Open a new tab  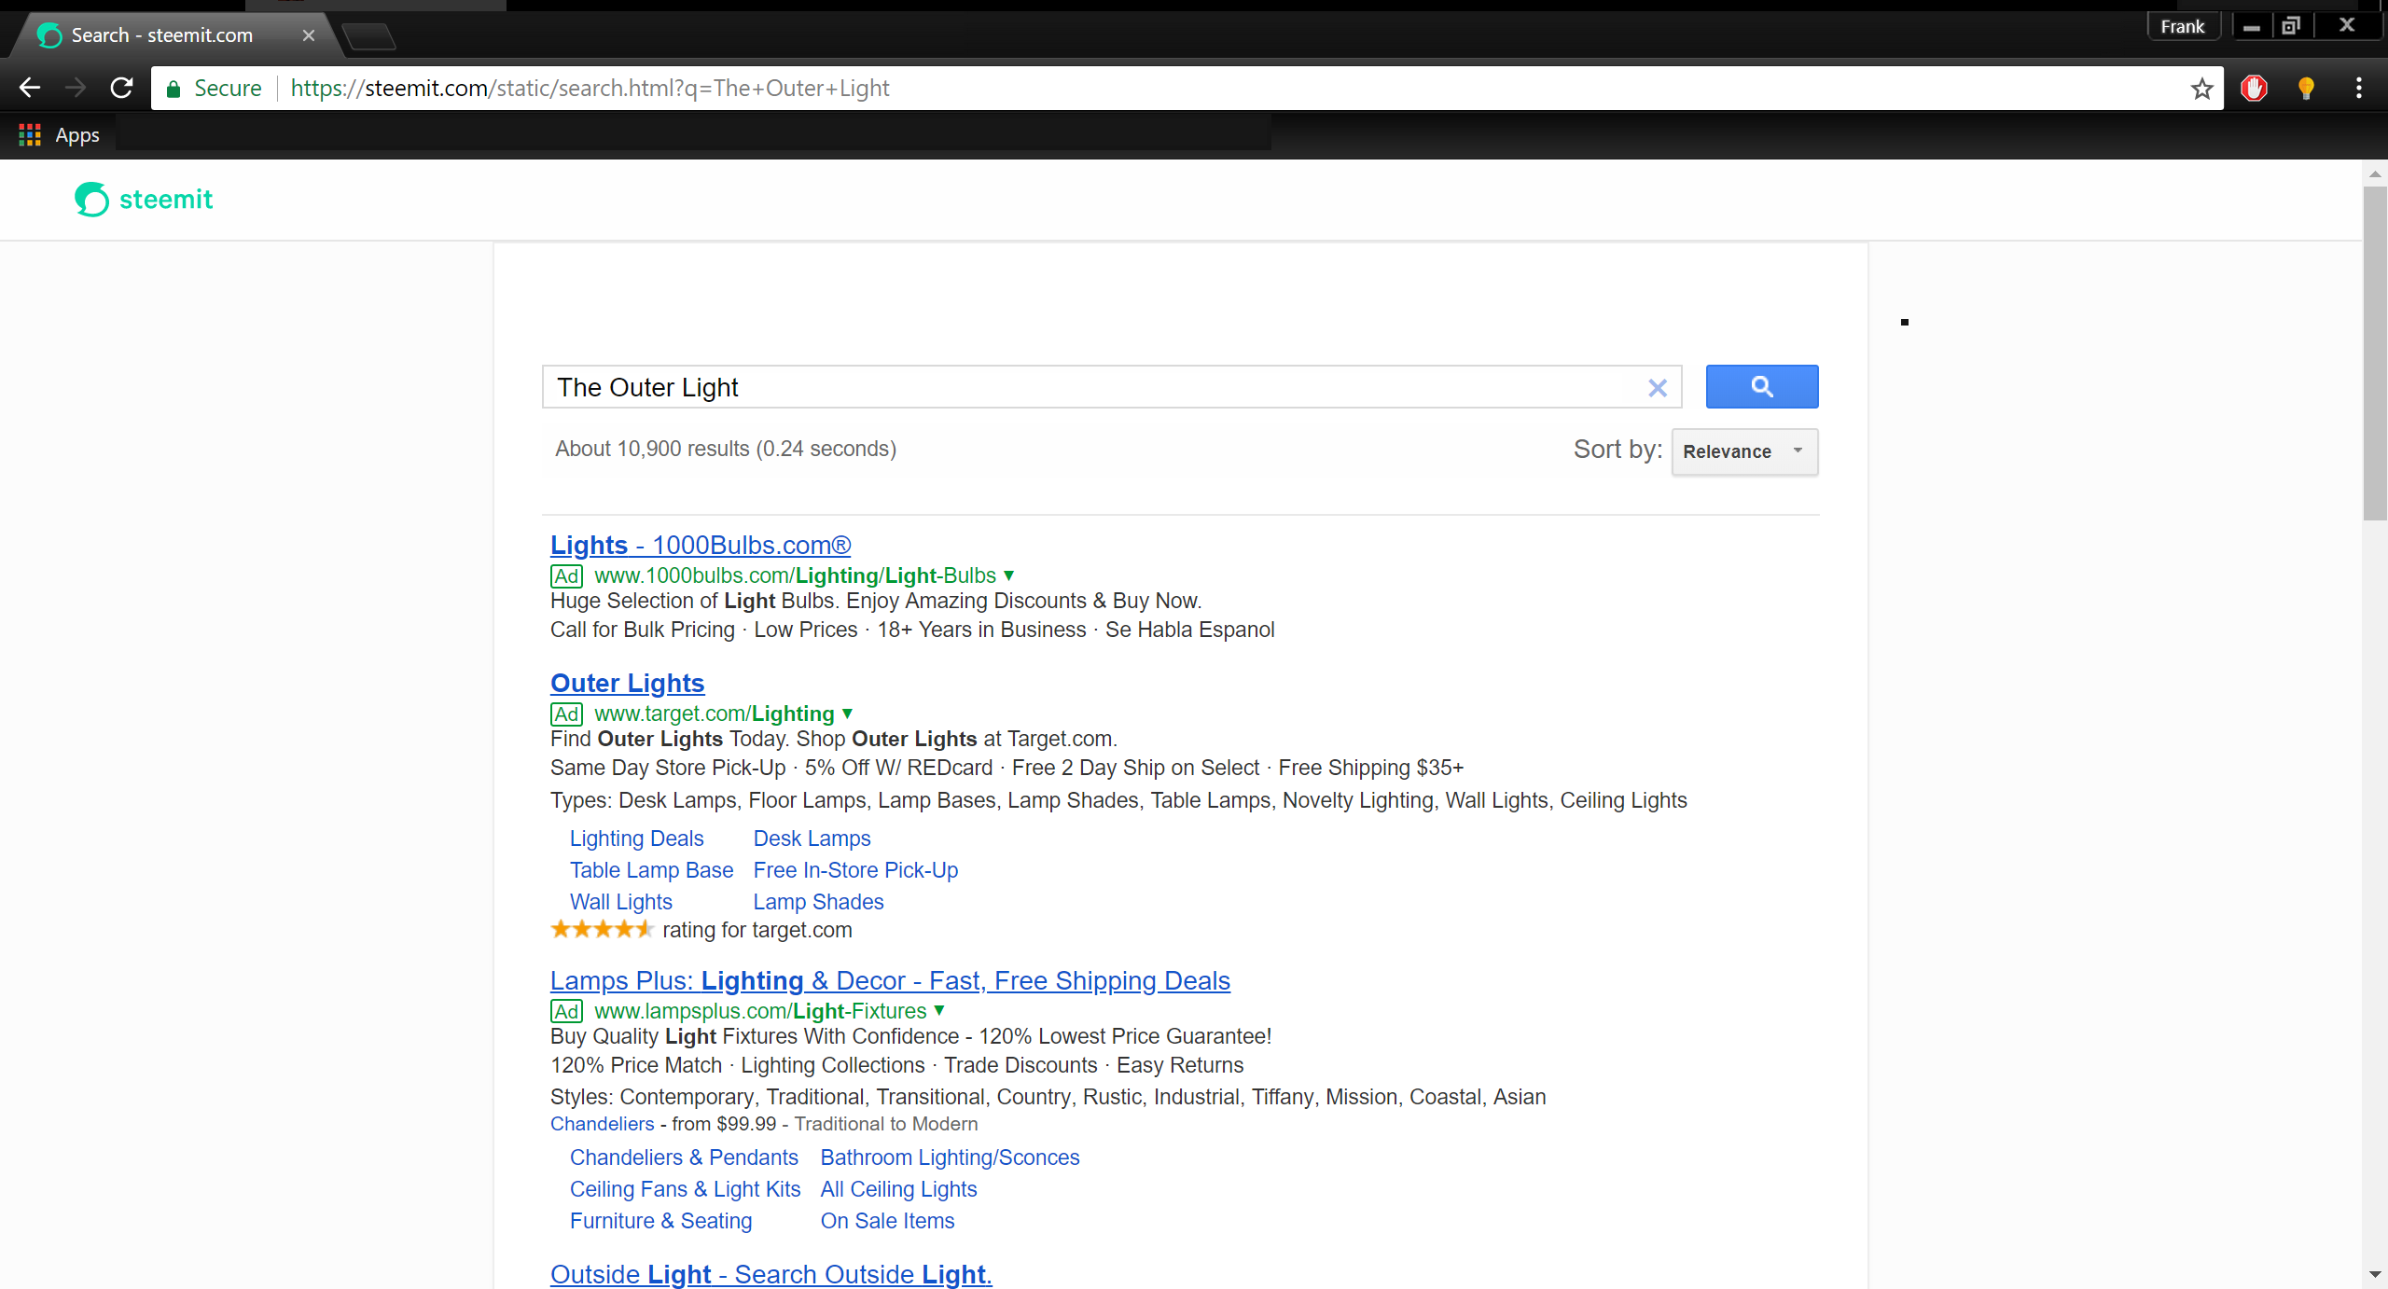tap(369, 37)
